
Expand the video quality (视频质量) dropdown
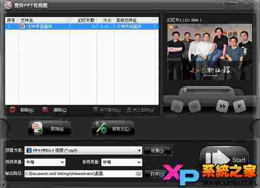[x=45, y=162]
